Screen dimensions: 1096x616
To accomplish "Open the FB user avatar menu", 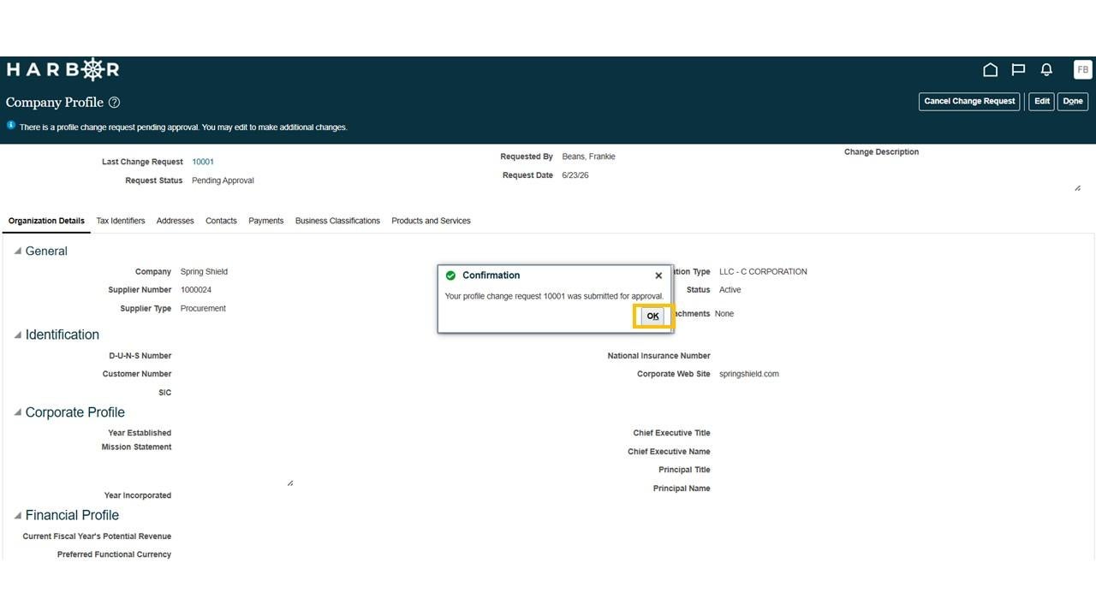I will click(x=1082, y=70).
